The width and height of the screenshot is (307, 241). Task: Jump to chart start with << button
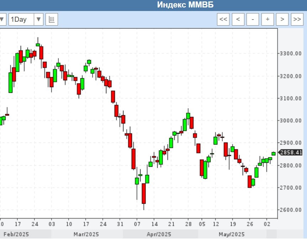(x=223, y=19)
